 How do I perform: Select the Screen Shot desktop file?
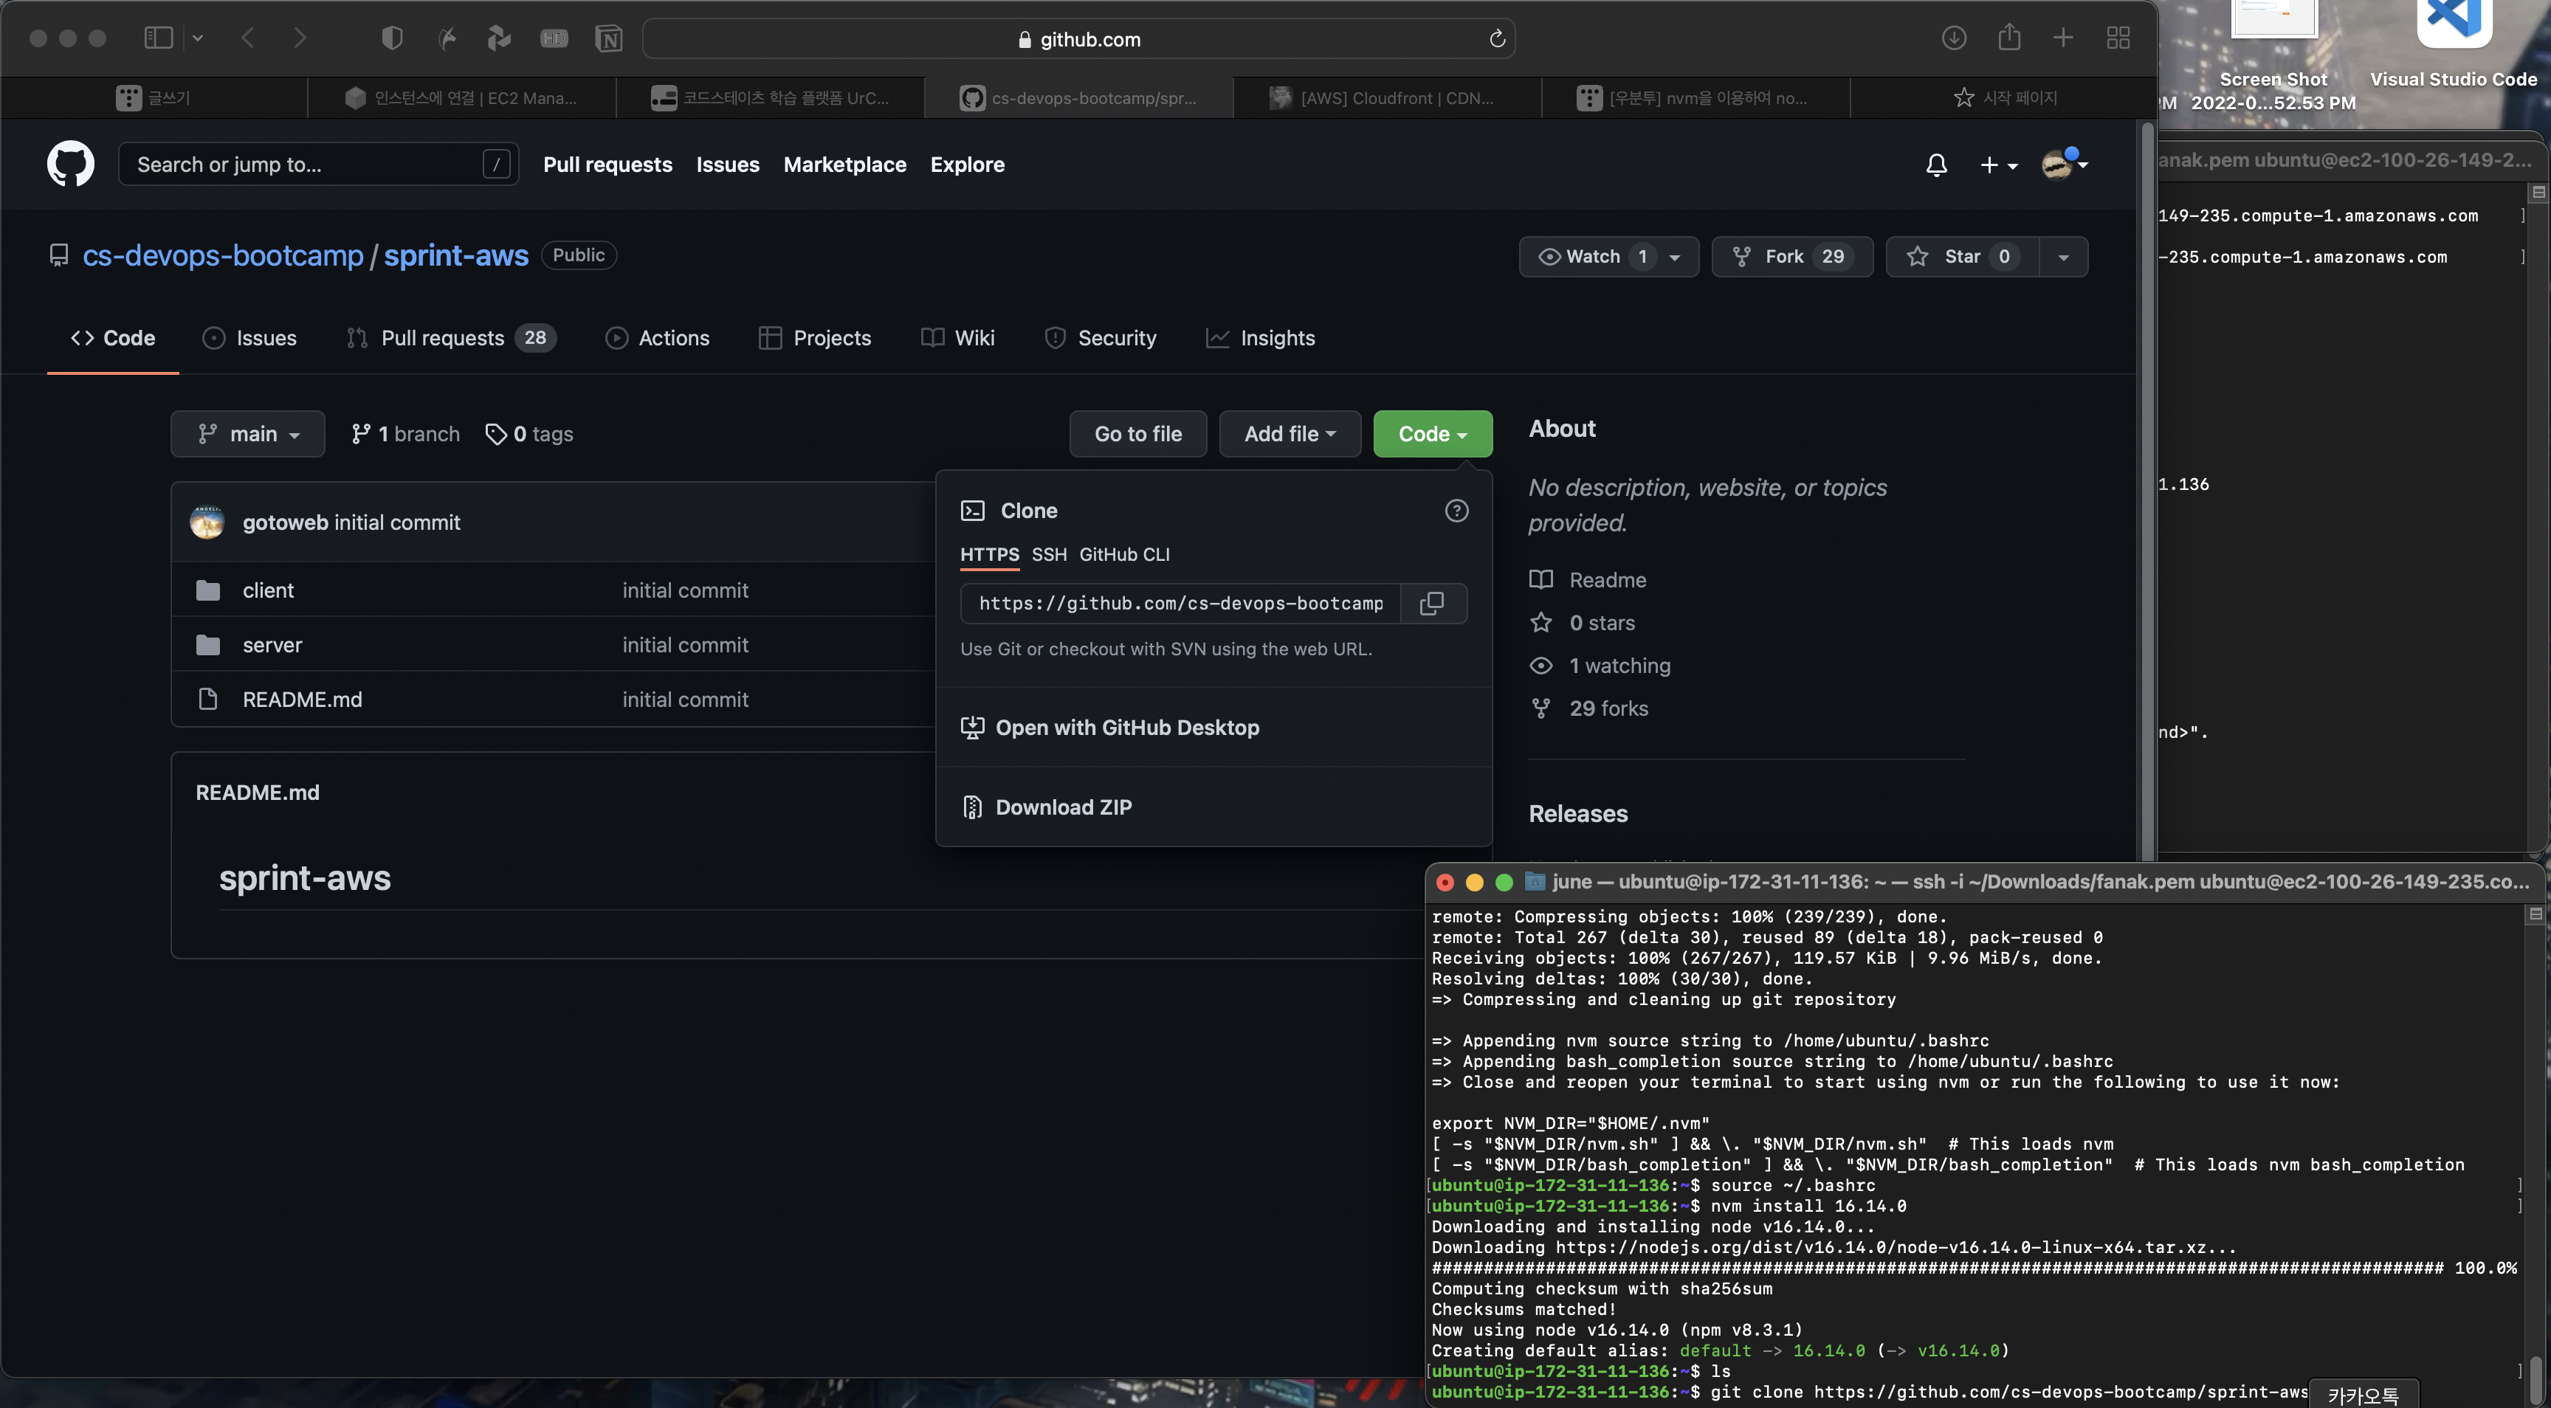[2273, 55]
